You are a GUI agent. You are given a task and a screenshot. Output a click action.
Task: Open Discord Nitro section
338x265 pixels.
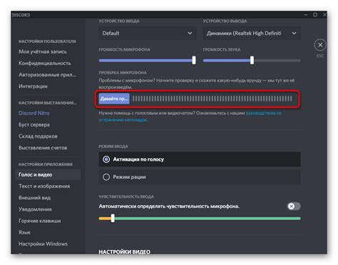click(34, 113)
